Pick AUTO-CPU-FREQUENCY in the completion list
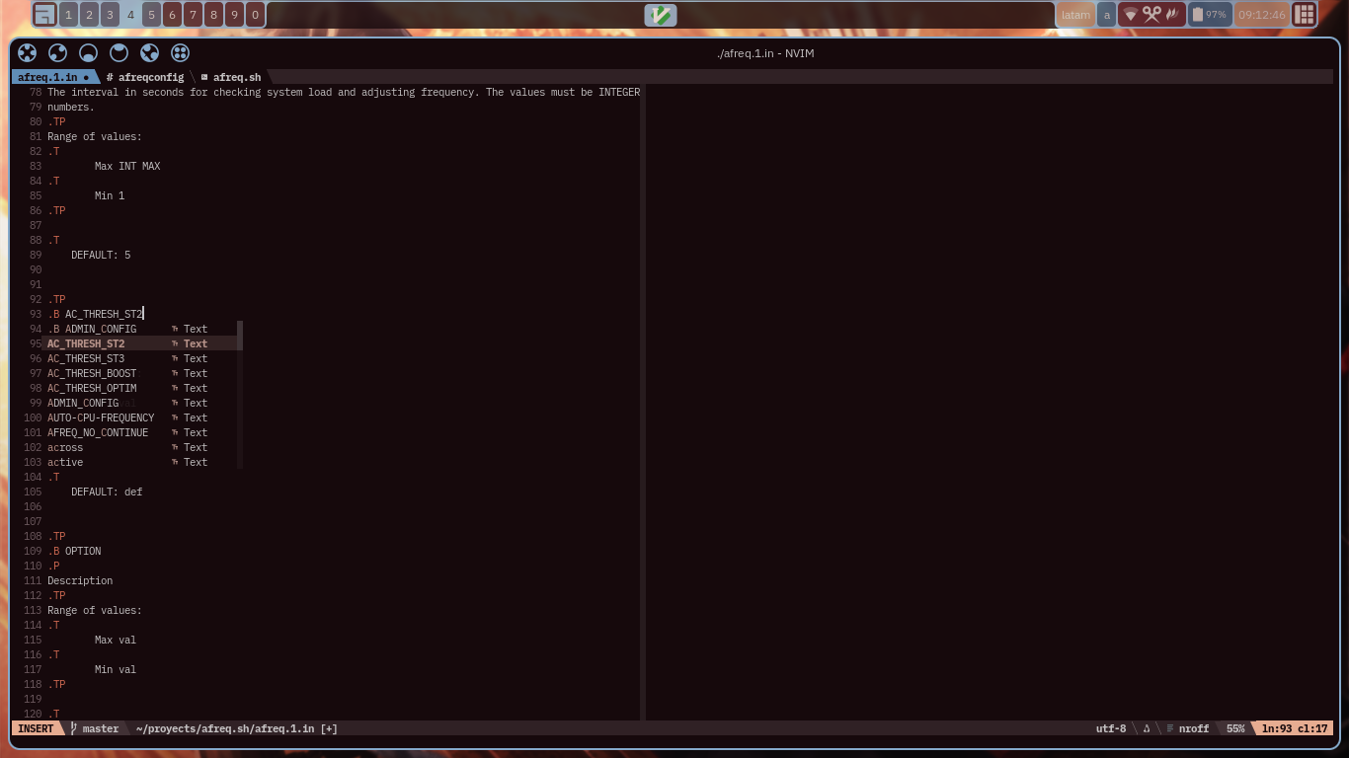Image resolution: width=1349 pixels, height=758 pixels. click(101, 417)
